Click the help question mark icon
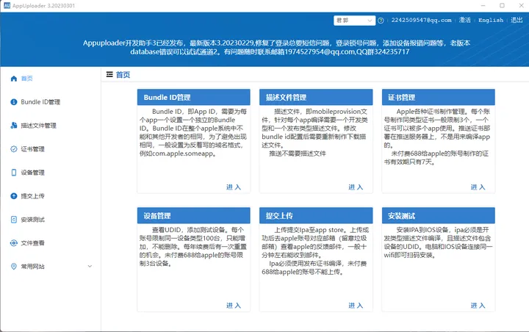This screenshot has width=529, height=332. point(381,21)
